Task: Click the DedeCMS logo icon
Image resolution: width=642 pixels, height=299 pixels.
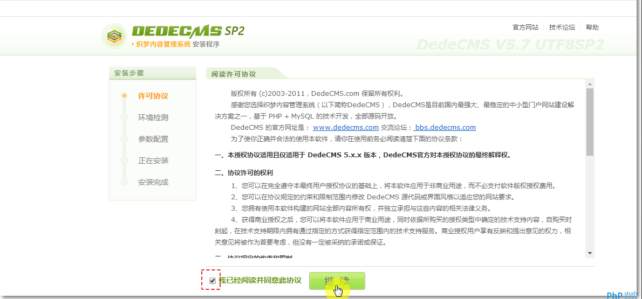Action: coord(114,37)
